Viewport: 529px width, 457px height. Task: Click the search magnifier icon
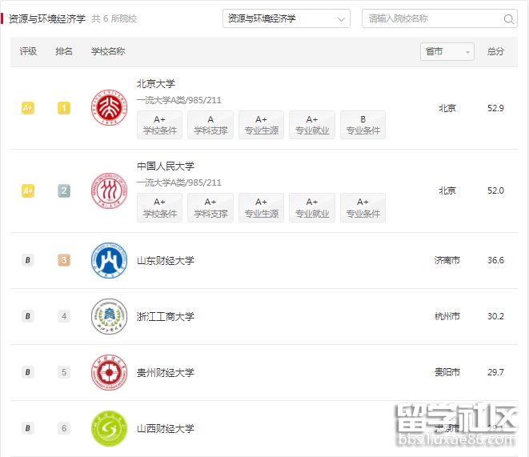(x=508, y=18)
